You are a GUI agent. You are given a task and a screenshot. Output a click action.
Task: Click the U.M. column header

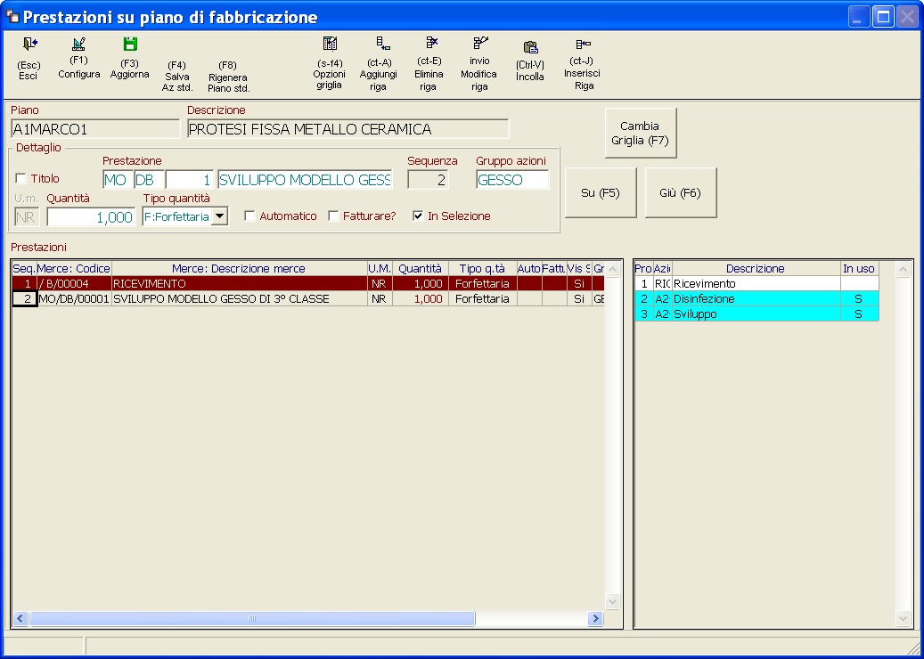click(380, 269)
